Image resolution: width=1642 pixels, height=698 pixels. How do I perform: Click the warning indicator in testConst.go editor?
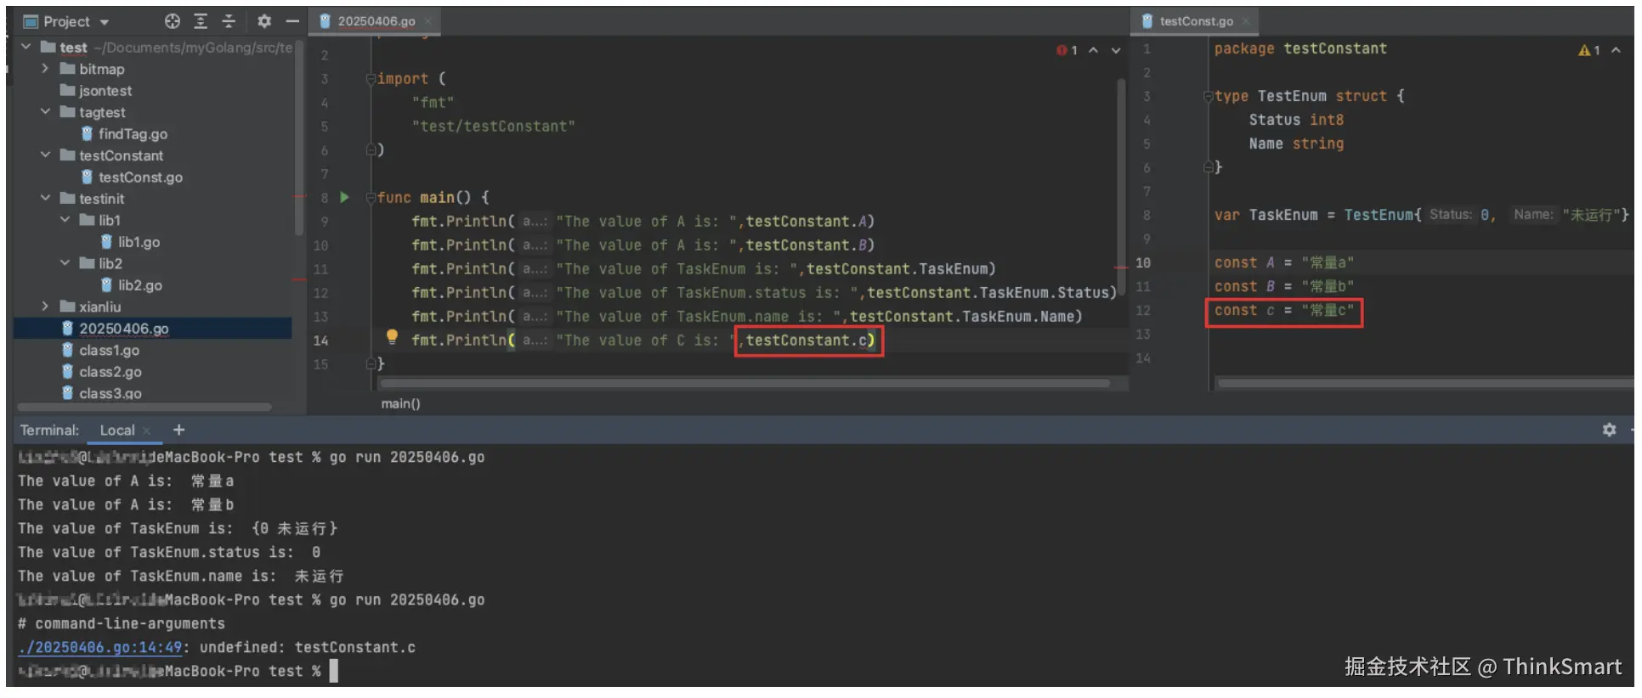pyautogui.click(x=1589, y=50)
